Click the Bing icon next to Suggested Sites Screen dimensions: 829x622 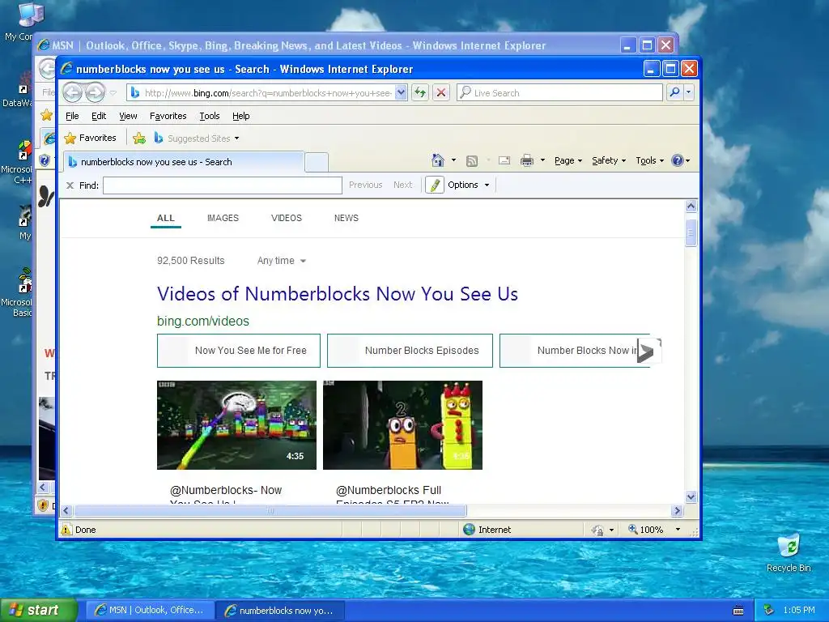pyautogui.click(x=159, y=138)
